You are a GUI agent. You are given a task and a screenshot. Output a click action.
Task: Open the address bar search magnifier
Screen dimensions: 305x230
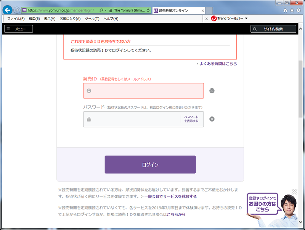click(101, 10)
